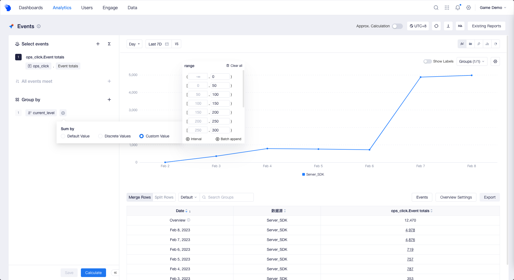Click the Feb 7 data point on chart
The image size is (514, 280).
click(420, 77)
